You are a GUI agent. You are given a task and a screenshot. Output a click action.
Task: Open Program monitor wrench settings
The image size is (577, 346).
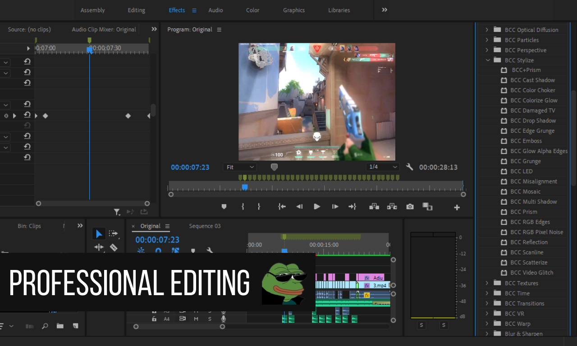point(409,167)
